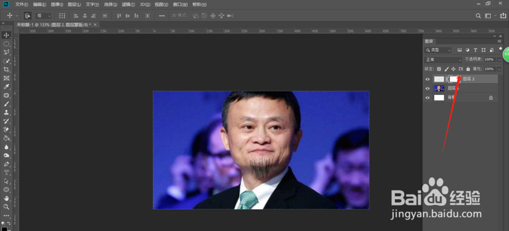Click the share export icon top right
The height and width of the screenshot is (231, 509).
pyautogui.click(x=503, y=16)
